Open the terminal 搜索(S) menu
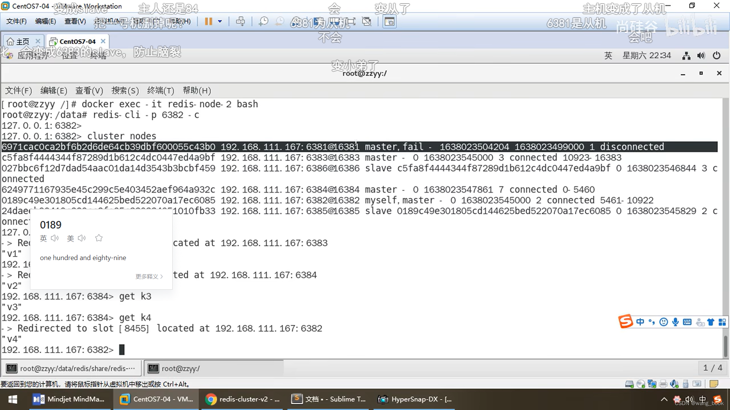Screen dimensions: 730x410 pos(125,91)
